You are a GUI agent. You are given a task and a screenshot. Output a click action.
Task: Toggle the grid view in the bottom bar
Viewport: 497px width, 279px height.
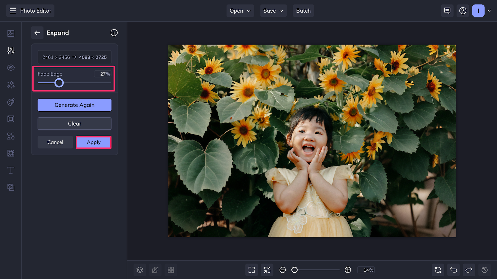pos(171,270)
